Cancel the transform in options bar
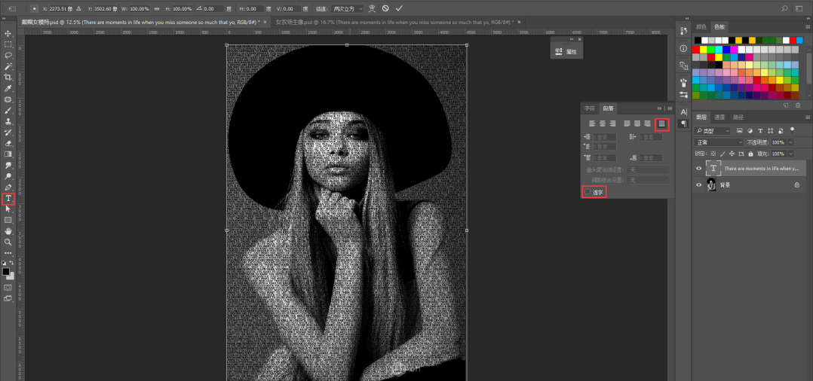The height and width of the screenshot is (381, 813). (385, 8)
